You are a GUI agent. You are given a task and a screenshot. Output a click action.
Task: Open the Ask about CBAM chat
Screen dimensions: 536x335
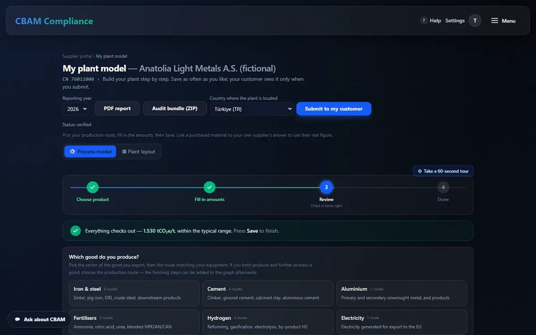(x=39, y=319)
